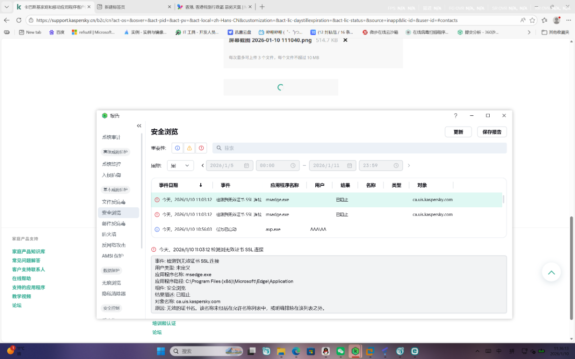Open the 迅雷云盘 bookmark
This screenshot has height=359, width=575.
[x=240, y=32]
